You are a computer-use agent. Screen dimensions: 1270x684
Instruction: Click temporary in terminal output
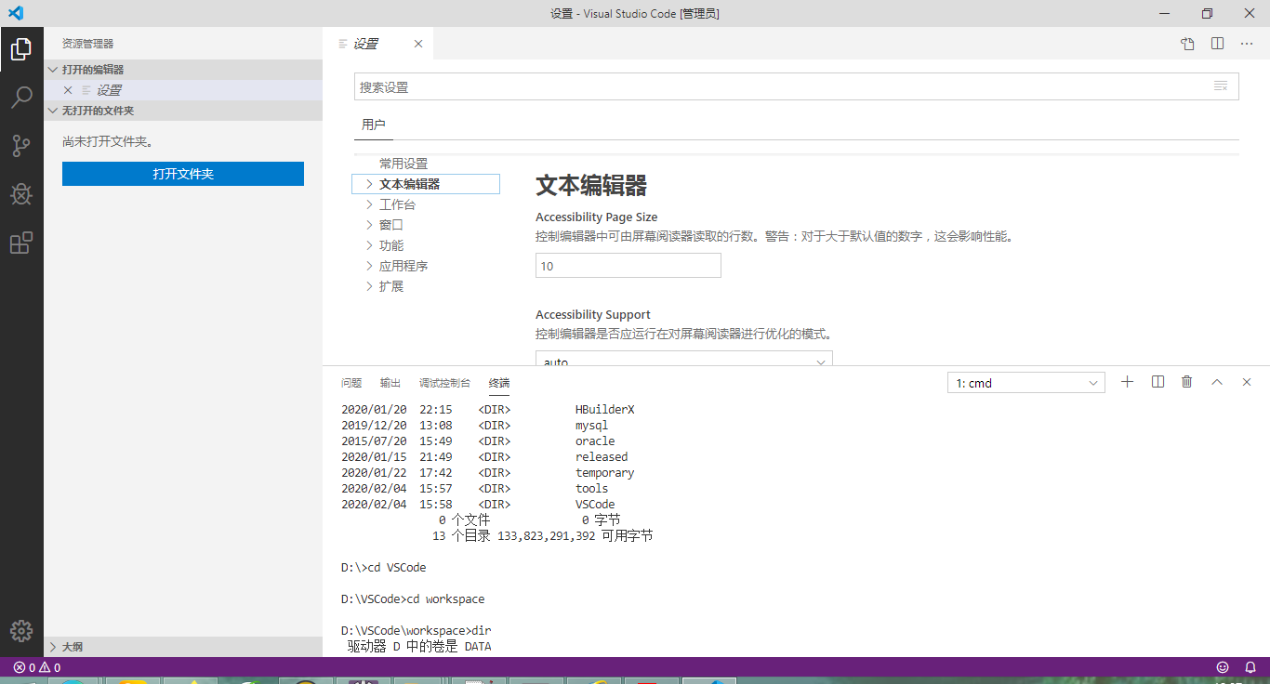[605, 472]
